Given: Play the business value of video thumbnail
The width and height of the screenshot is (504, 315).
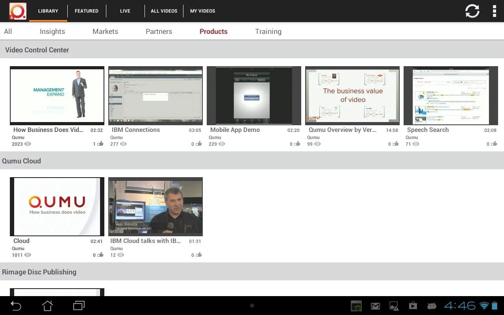Looking at the screenshot, I should coord(352,96).
